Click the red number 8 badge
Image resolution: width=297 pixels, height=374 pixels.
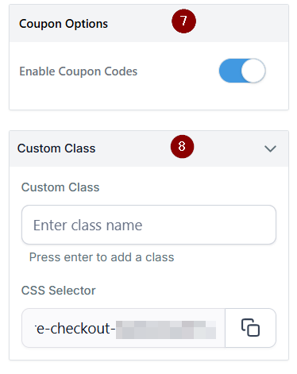pos(182,146)
